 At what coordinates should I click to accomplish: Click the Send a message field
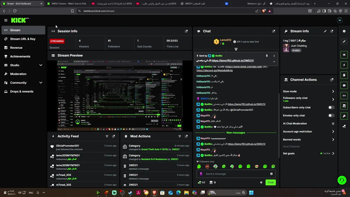[x=236, y=174]
